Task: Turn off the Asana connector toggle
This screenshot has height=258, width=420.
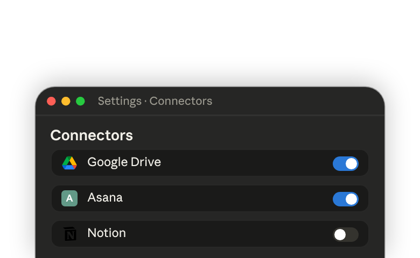Action: click(346, 199)
